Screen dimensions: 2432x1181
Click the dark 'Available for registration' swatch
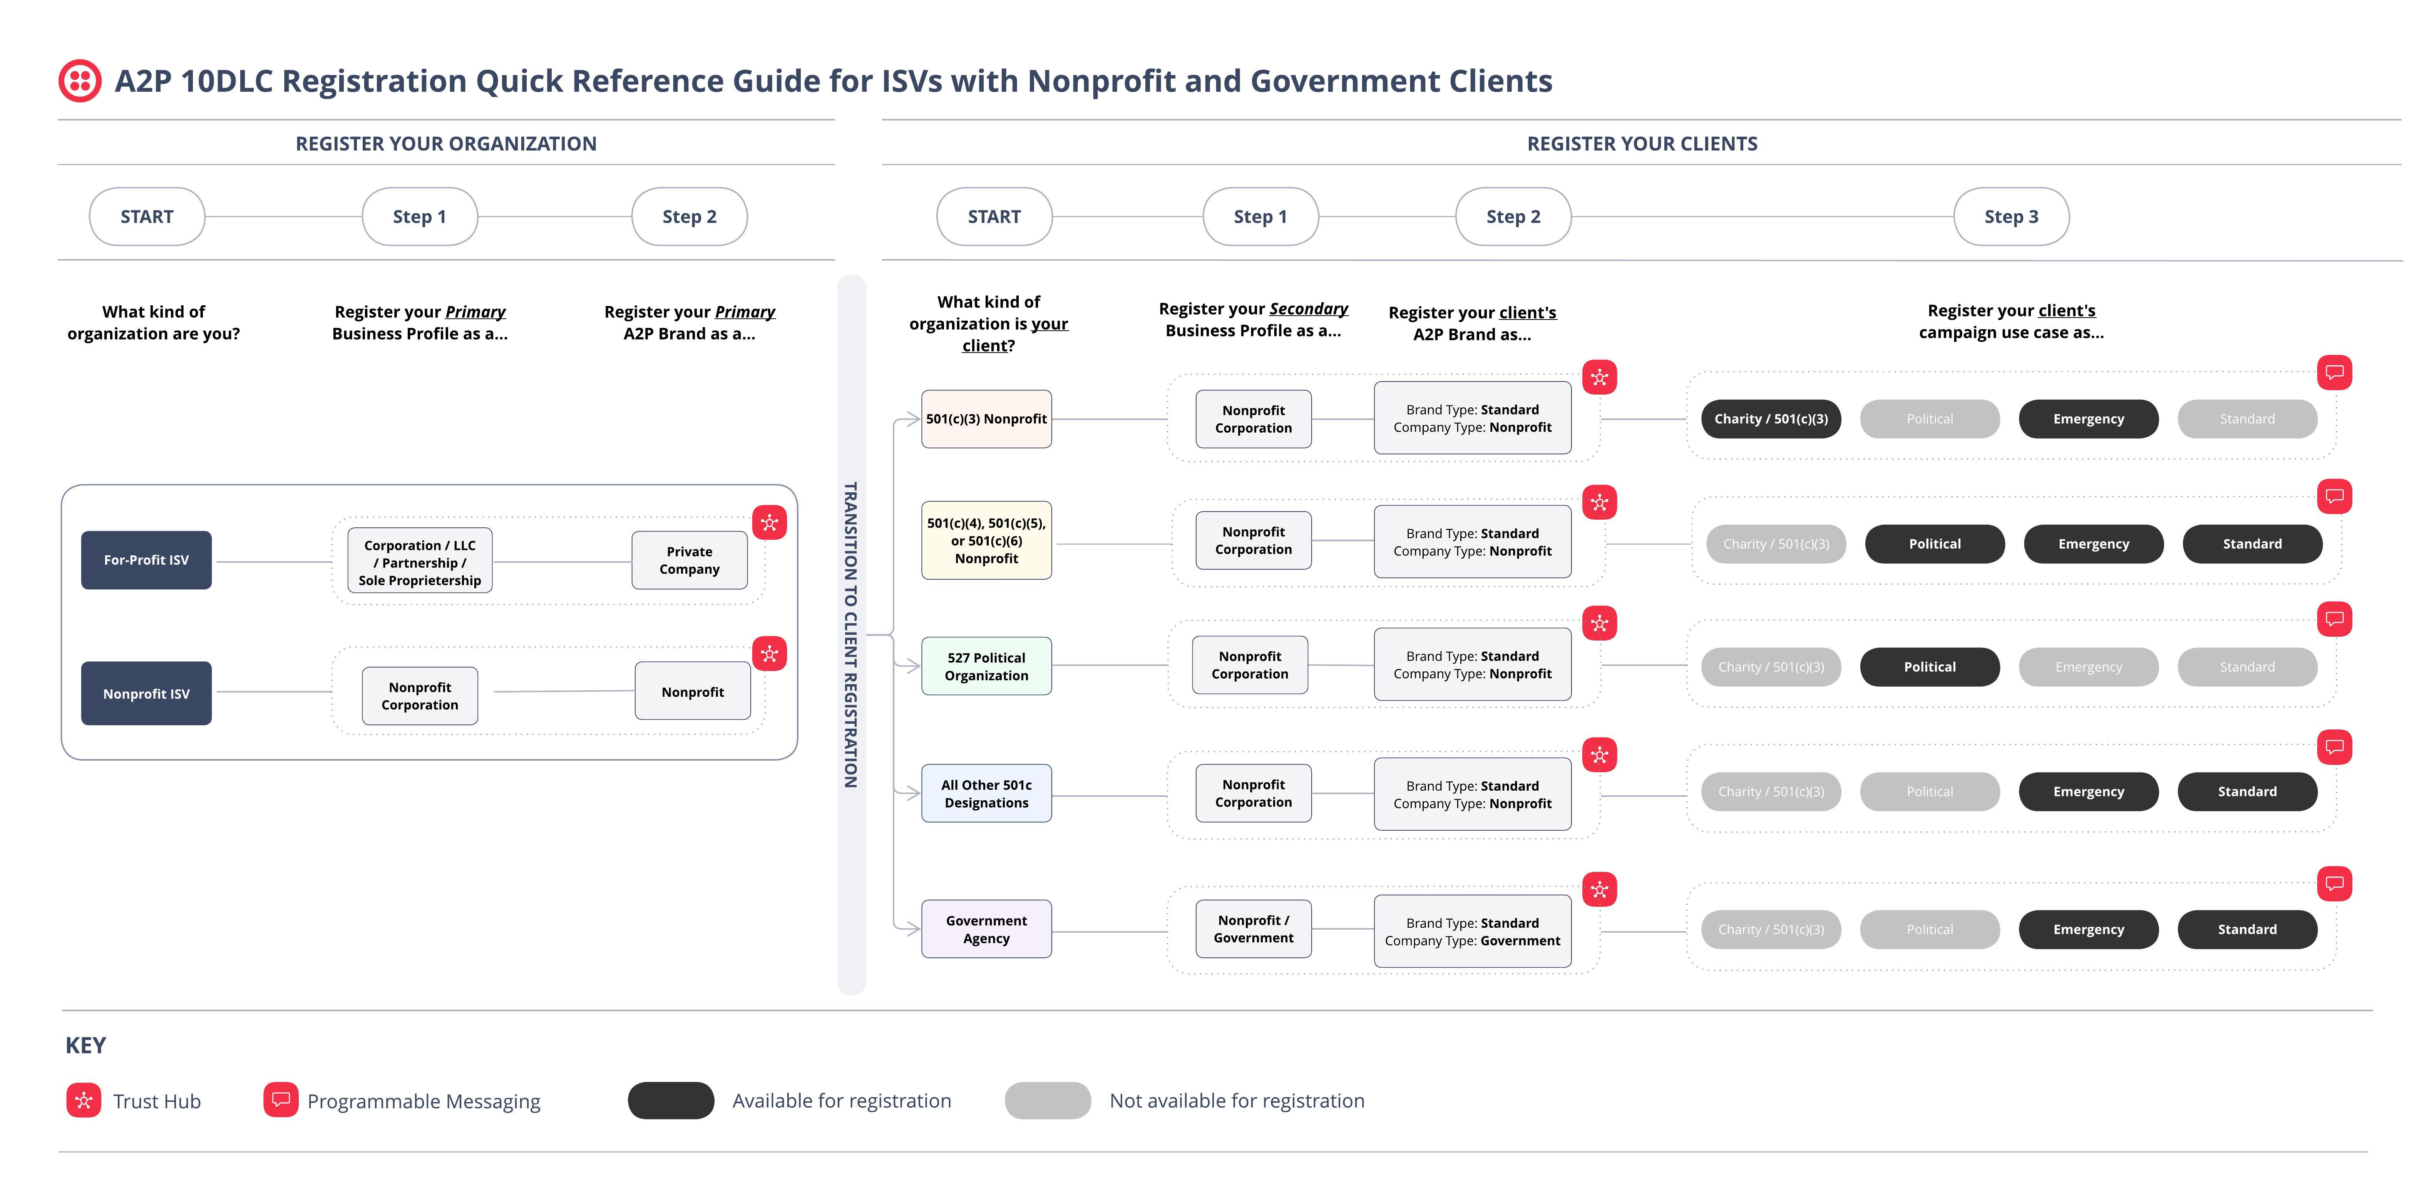[671, 1101]
